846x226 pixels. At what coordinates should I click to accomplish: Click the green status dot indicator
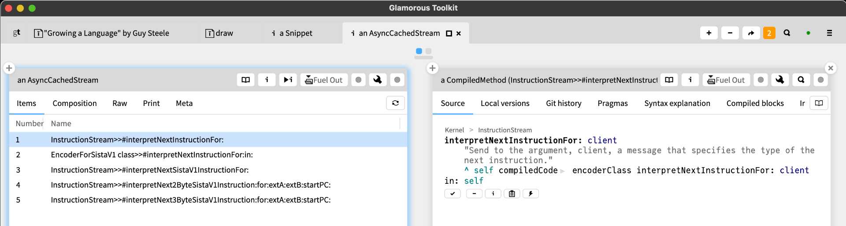coord(808,33)
